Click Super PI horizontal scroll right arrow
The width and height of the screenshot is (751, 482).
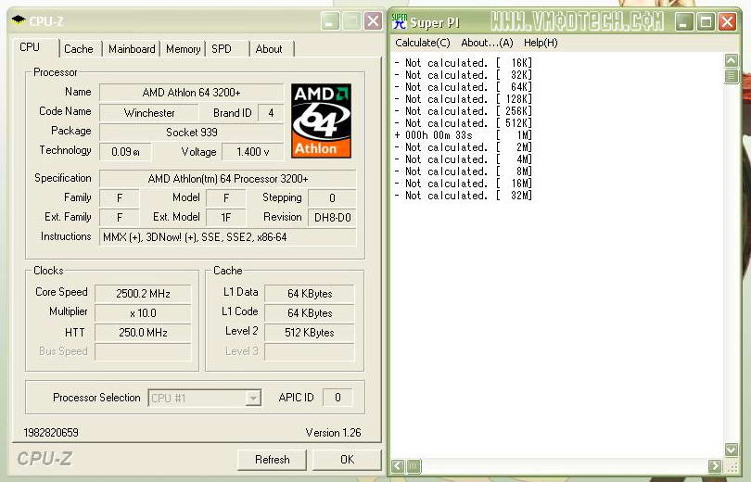[x=715, y=465]
